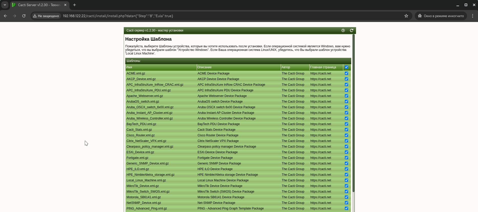Open a new browser tab
Image resolution: width=478 pixels, height=212 pixels.
(x=75, y=5)
